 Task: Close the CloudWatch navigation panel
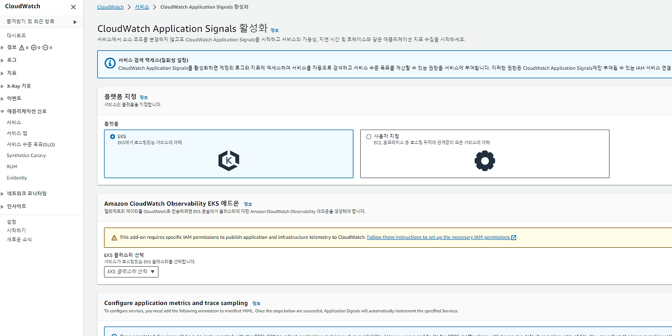coord(73,7)
